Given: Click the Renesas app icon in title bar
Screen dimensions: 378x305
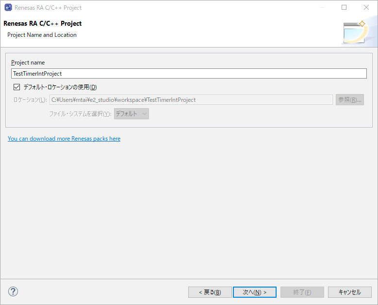Looking at the screenshot, I should pos(7,7).
